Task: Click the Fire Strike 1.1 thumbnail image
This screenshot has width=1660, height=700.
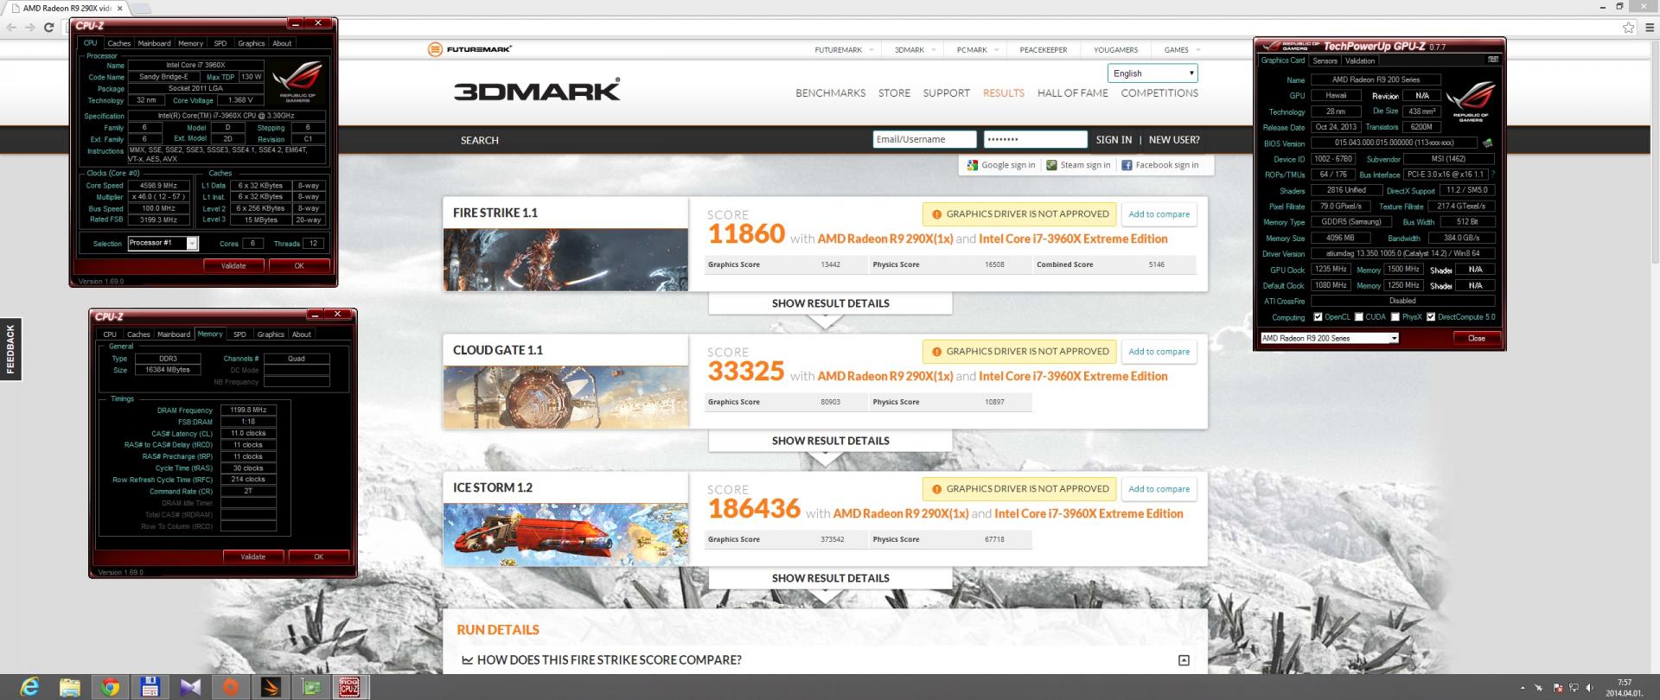Action: click(x=565, y=259)
